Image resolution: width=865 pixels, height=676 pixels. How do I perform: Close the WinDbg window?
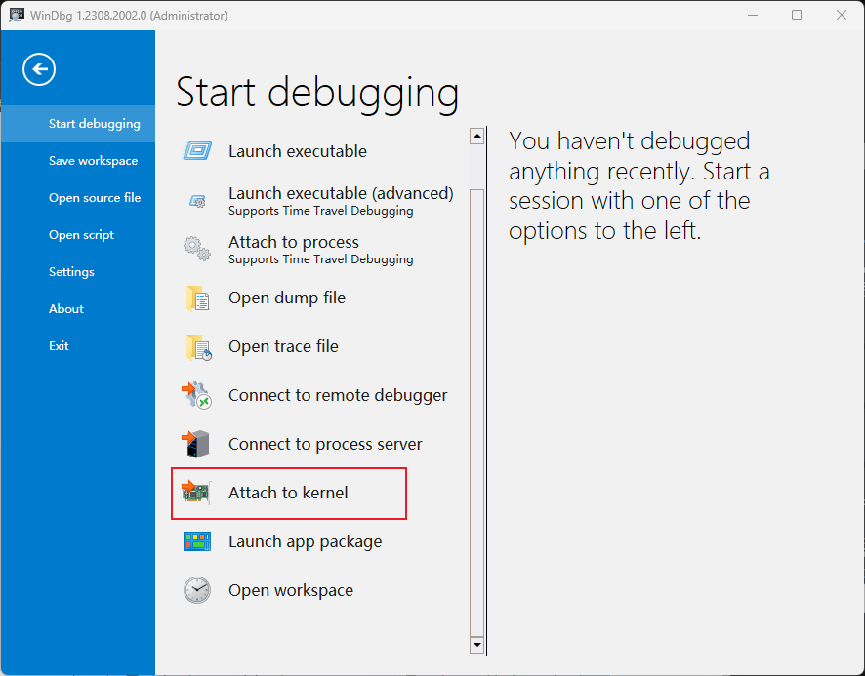coord(842,15)
